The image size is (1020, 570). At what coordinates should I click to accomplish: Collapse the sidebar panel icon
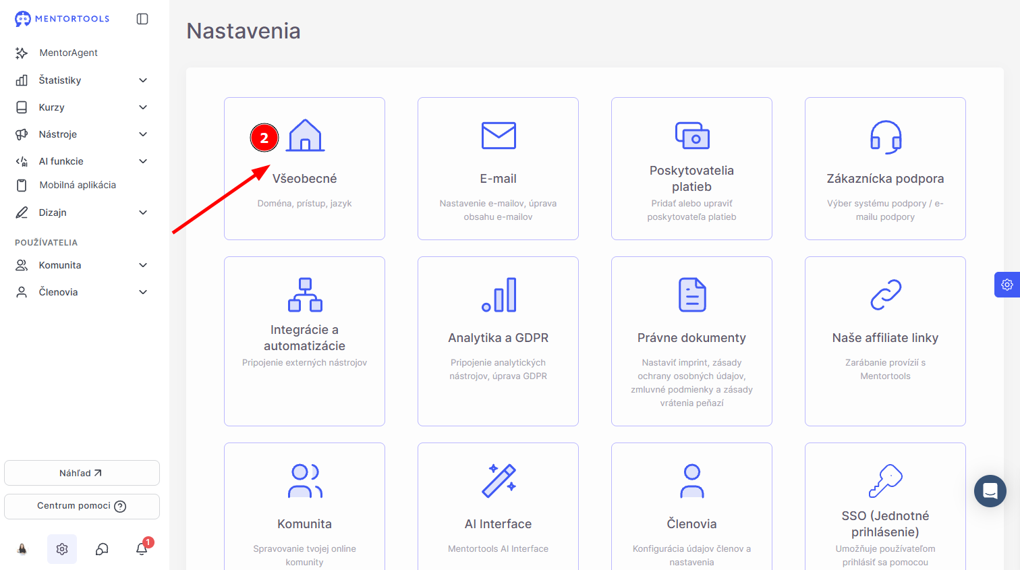(x=142, y=19)
